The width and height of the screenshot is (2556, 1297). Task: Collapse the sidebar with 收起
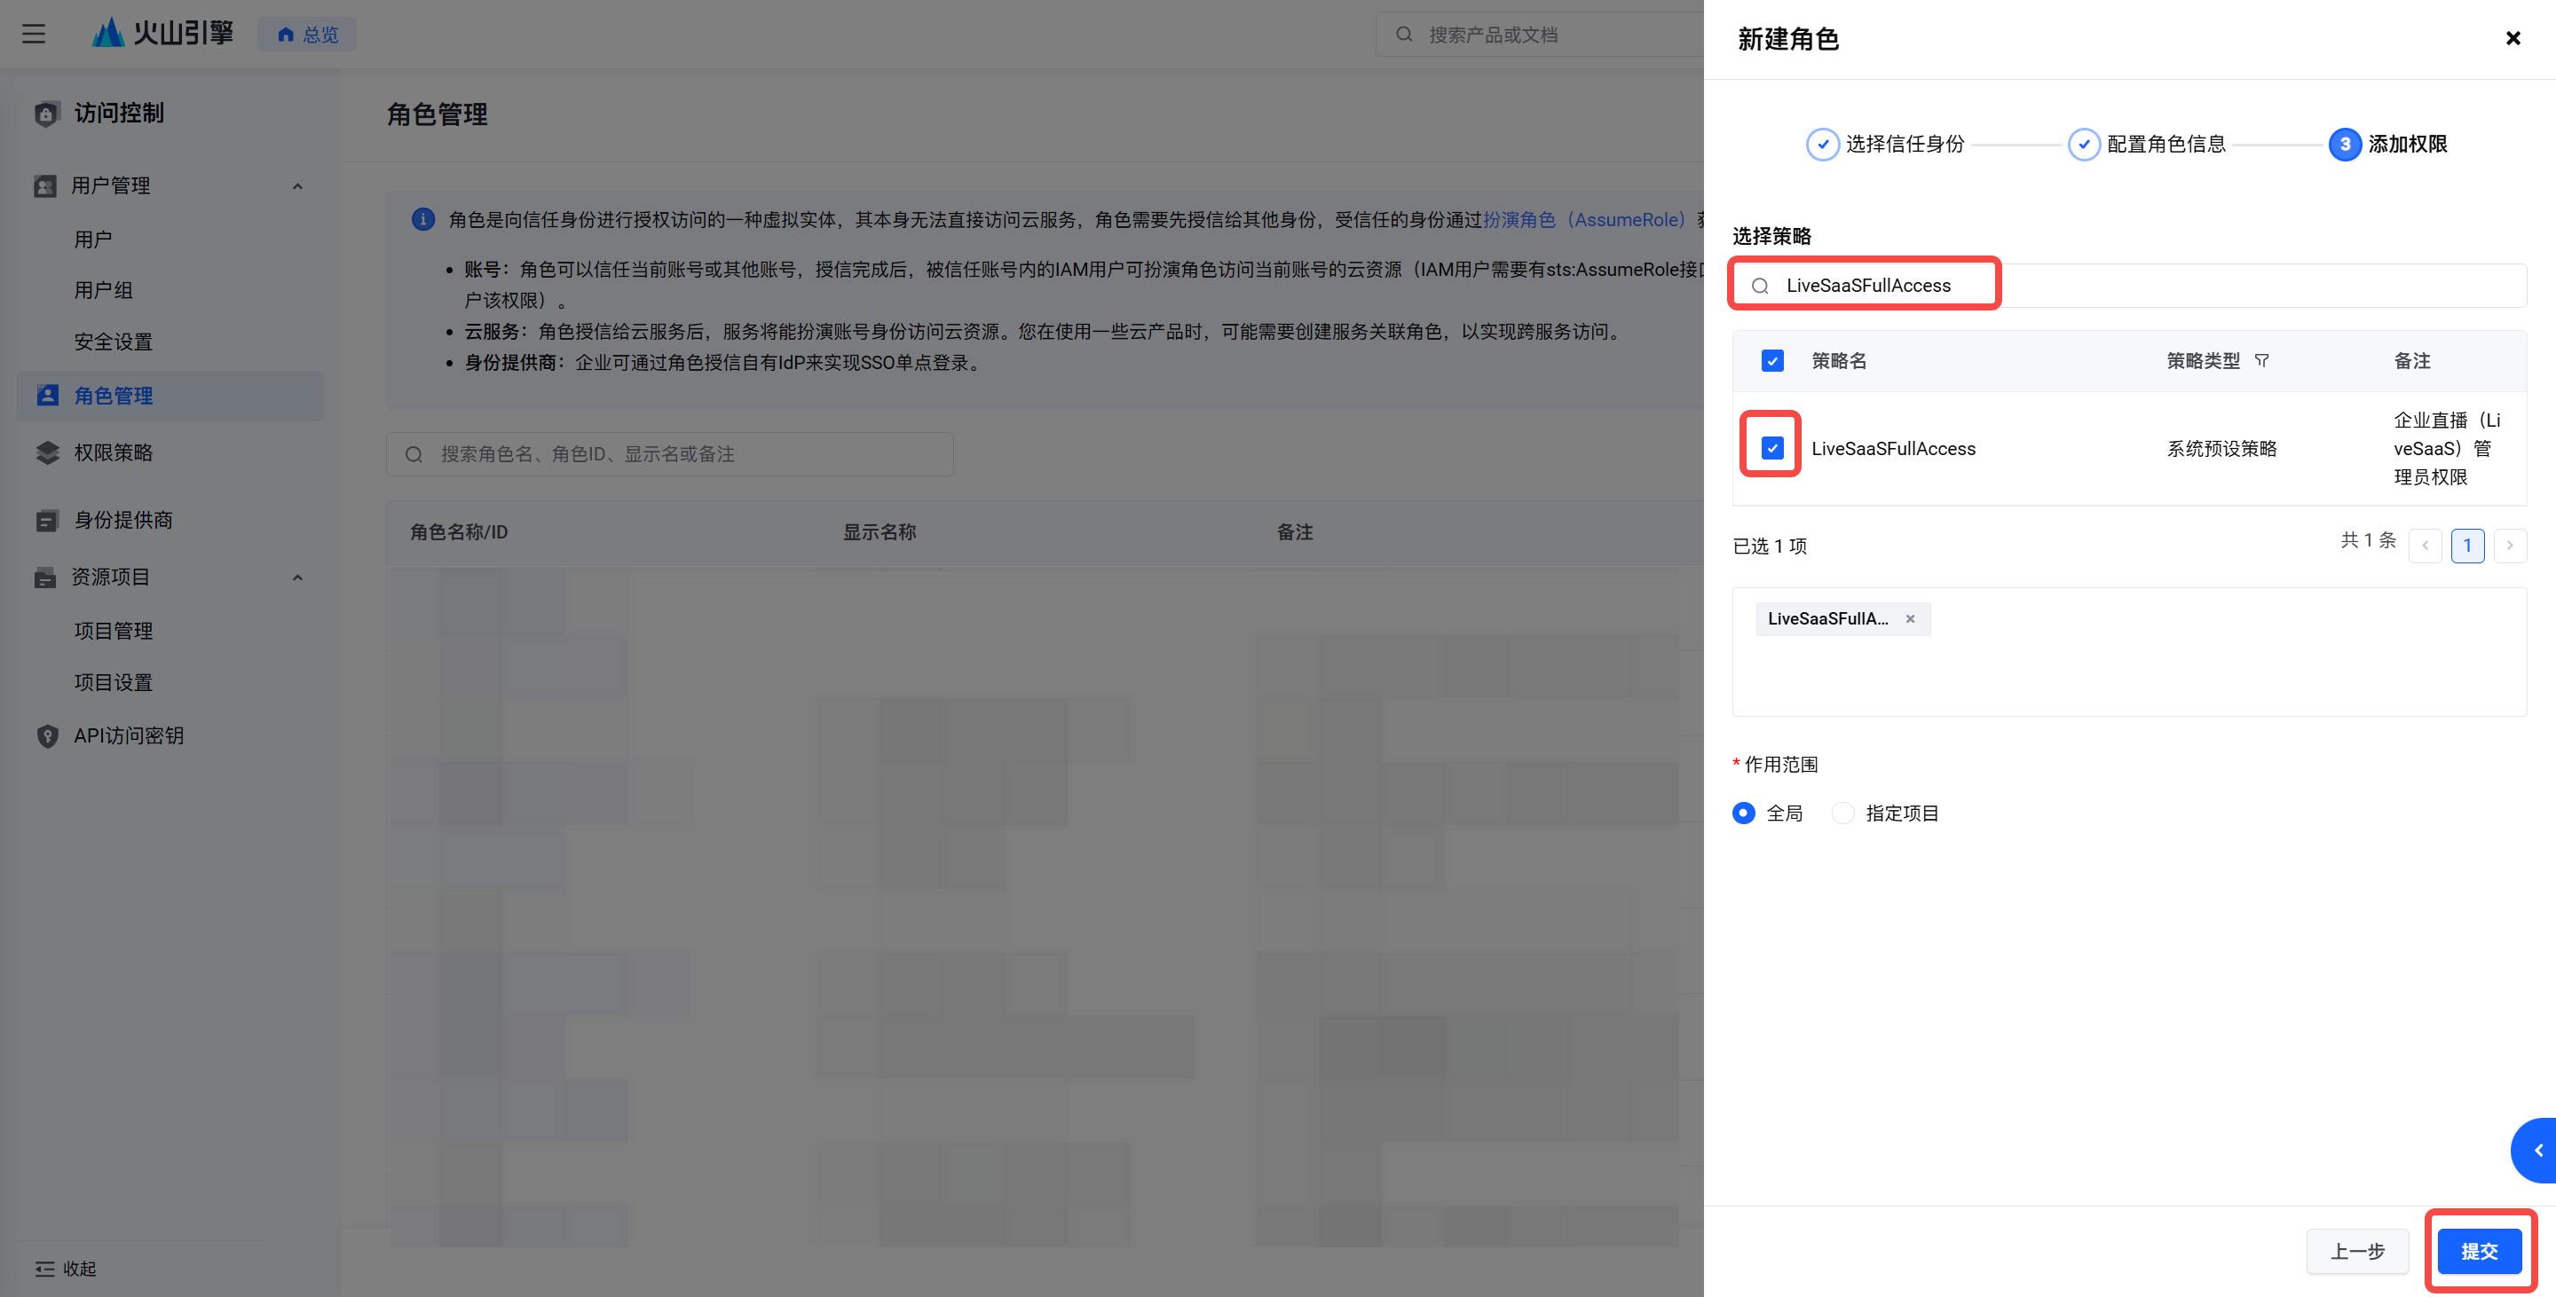click(x=66, y=1269)
